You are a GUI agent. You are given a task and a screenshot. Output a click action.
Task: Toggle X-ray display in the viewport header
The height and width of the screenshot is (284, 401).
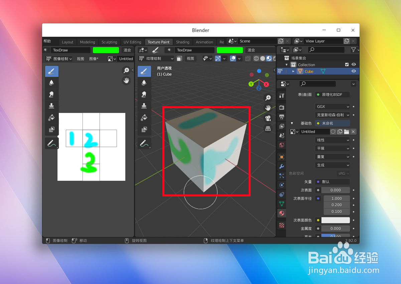[x=248, y=58]
